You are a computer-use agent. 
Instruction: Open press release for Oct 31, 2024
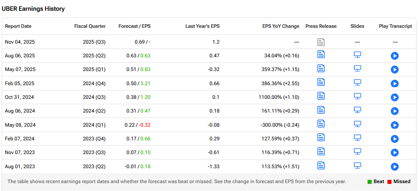tap(321, 96)
